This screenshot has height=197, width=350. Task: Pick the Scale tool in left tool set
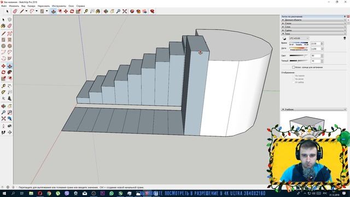[3, 78]
